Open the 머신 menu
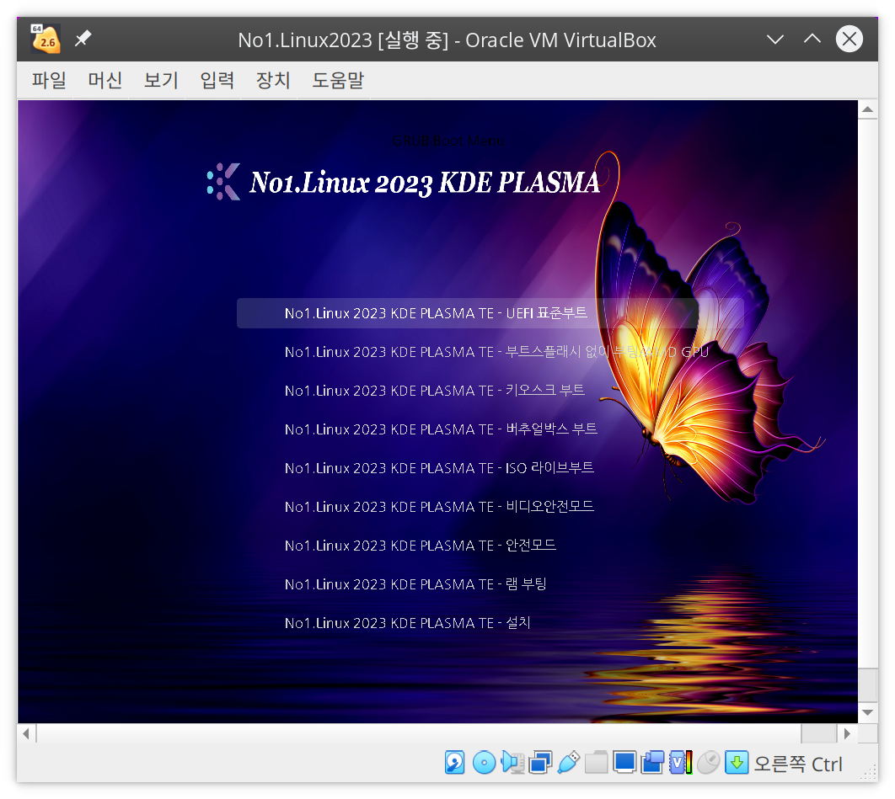 click(105, 80)
